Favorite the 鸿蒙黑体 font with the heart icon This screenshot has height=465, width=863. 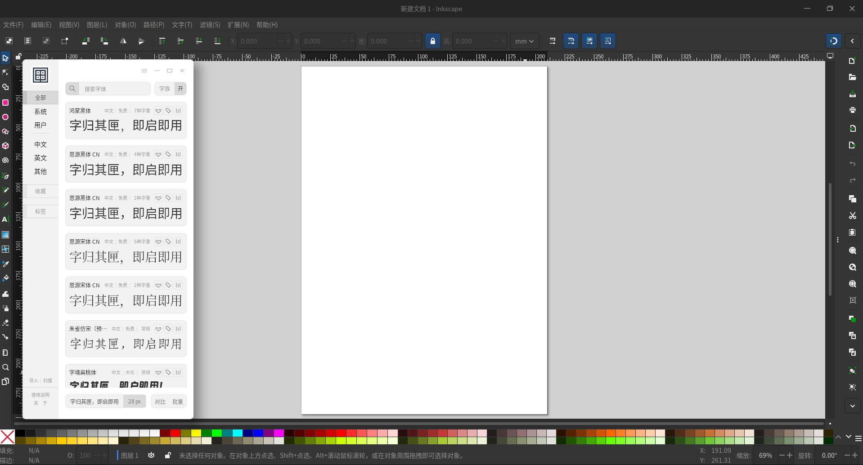[x=158, y=111]
